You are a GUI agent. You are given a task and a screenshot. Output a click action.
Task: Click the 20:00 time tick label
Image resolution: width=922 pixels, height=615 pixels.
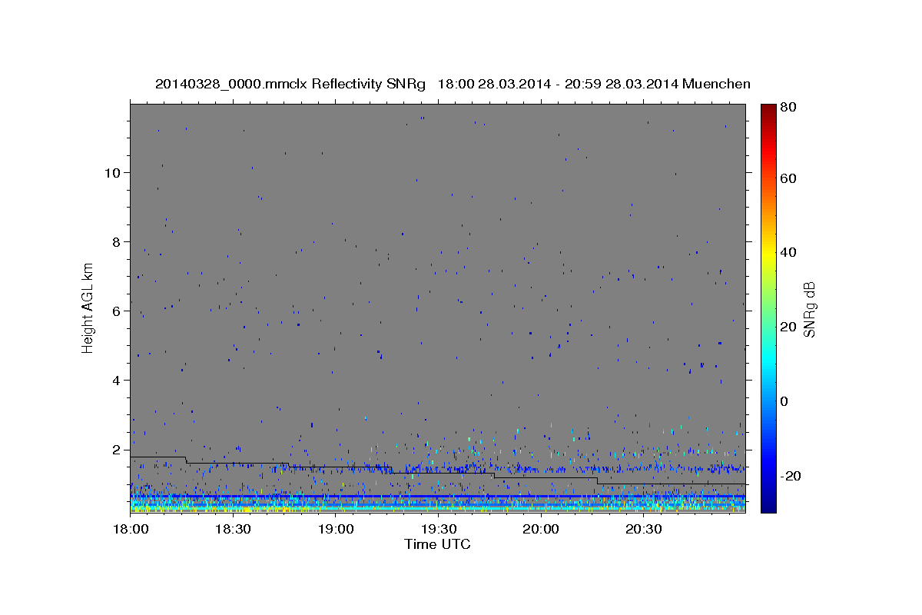541,530
